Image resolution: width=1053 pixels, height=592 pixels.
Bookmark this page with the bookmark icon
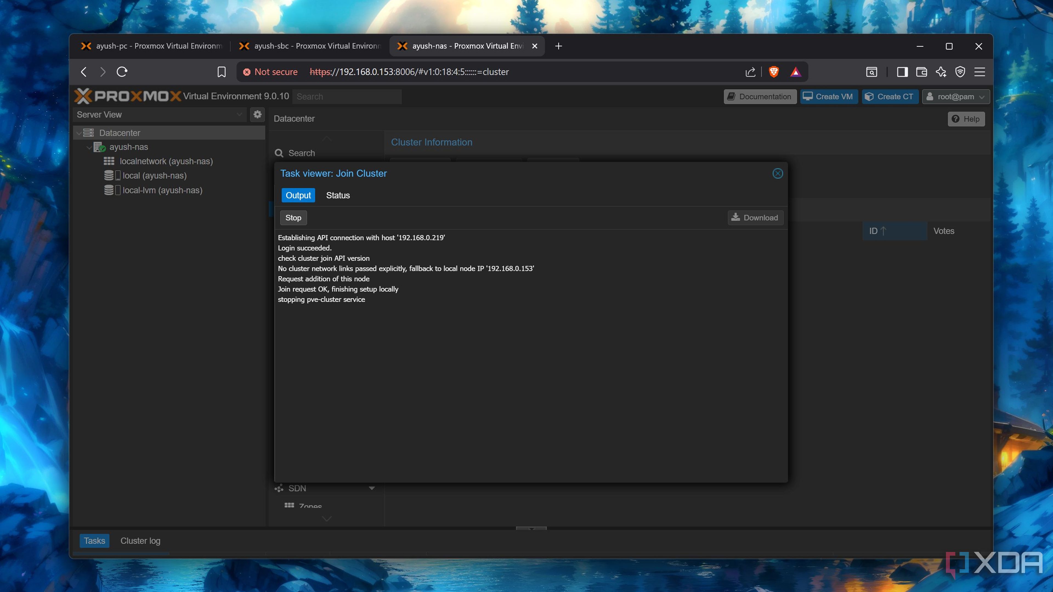pos(222,72)
